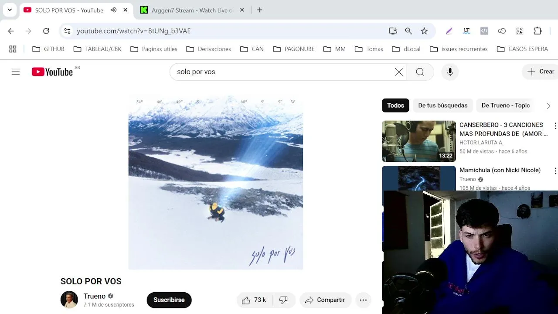The image size is (558, 314).
Task: Go to YouTube home via logo
Action: pos(52,72)
